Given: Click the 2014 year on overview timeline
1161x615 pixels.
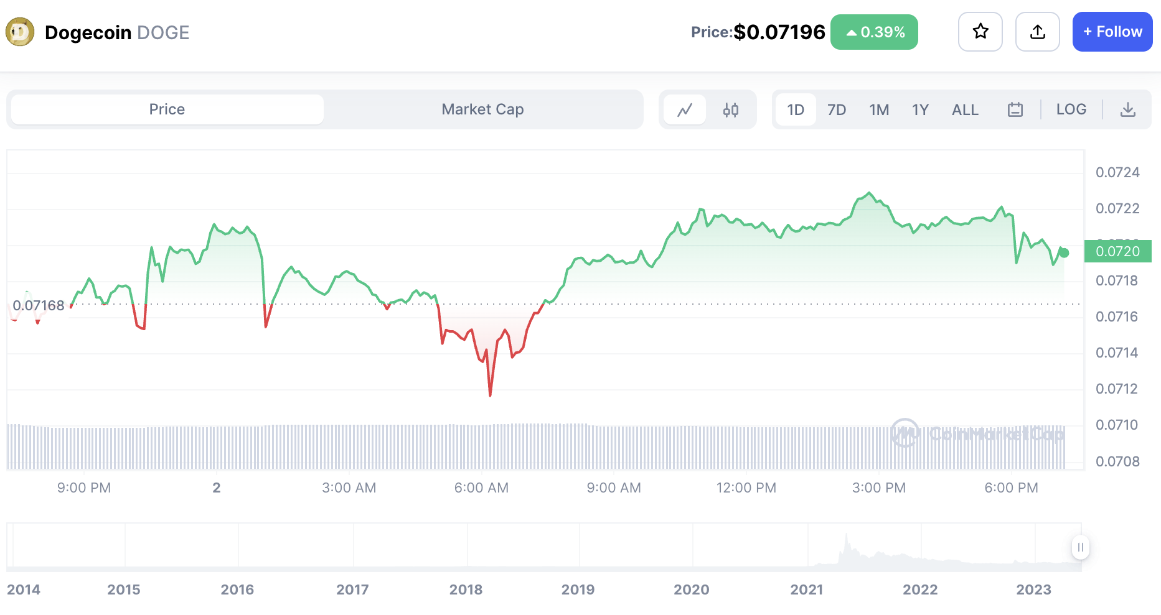Looking at the screenshot, I should tap(24, 590).
